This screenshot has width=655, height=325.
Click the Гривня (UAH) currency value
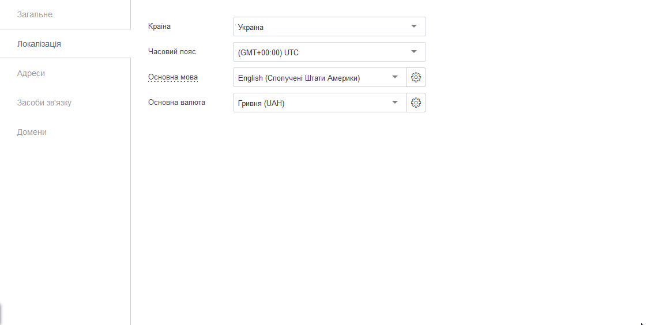click(x=261, y=104)
